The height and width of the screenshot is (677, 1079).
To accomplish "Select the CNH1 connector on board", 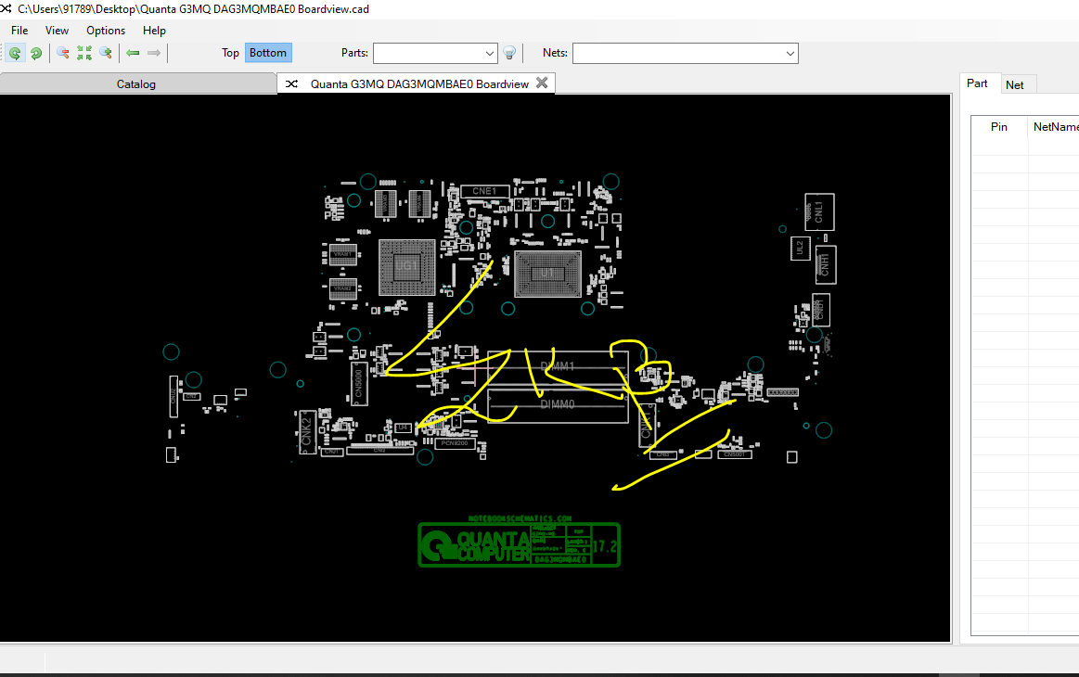I will (825, 265).
